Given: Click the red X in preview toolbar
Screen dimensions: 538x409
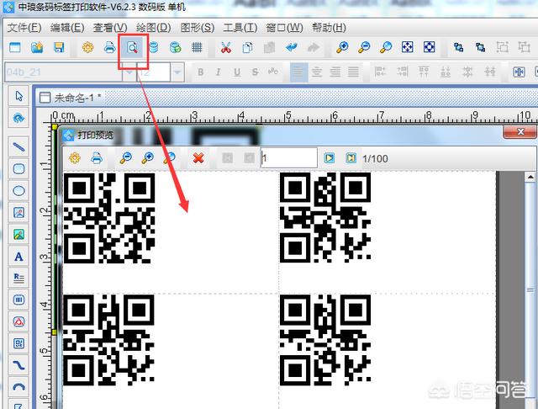Looking at the screenshot, I should tap(198, 157).
